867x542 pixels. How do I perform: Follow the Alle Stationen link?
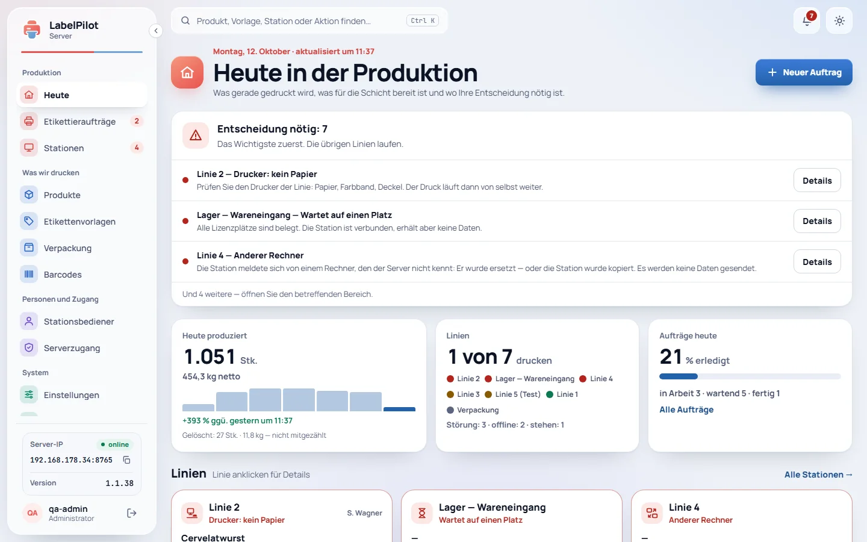[818, 475]
